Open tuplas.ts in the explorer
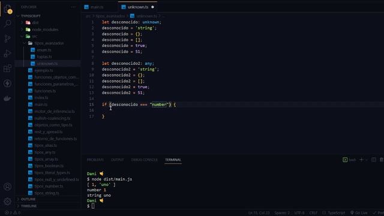Image resolution: width=384 pixels, height=216 pixels. click(x=44, y=57)
